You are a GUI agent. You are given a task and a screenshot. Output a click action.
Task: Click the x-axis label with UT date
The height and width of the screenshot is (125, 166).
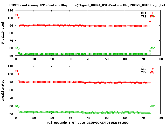88,123
